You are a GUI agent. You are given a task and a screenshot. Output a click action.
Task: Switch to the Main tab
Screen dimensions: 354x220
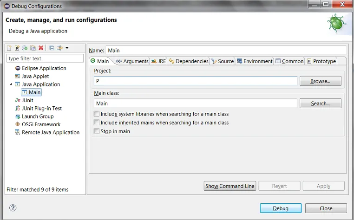click(100, 61)
